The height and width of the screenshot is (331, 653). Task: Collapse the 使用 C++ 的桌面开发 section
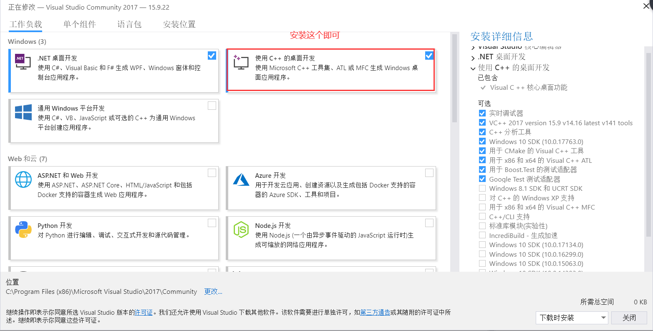click(x=473, y=68)
